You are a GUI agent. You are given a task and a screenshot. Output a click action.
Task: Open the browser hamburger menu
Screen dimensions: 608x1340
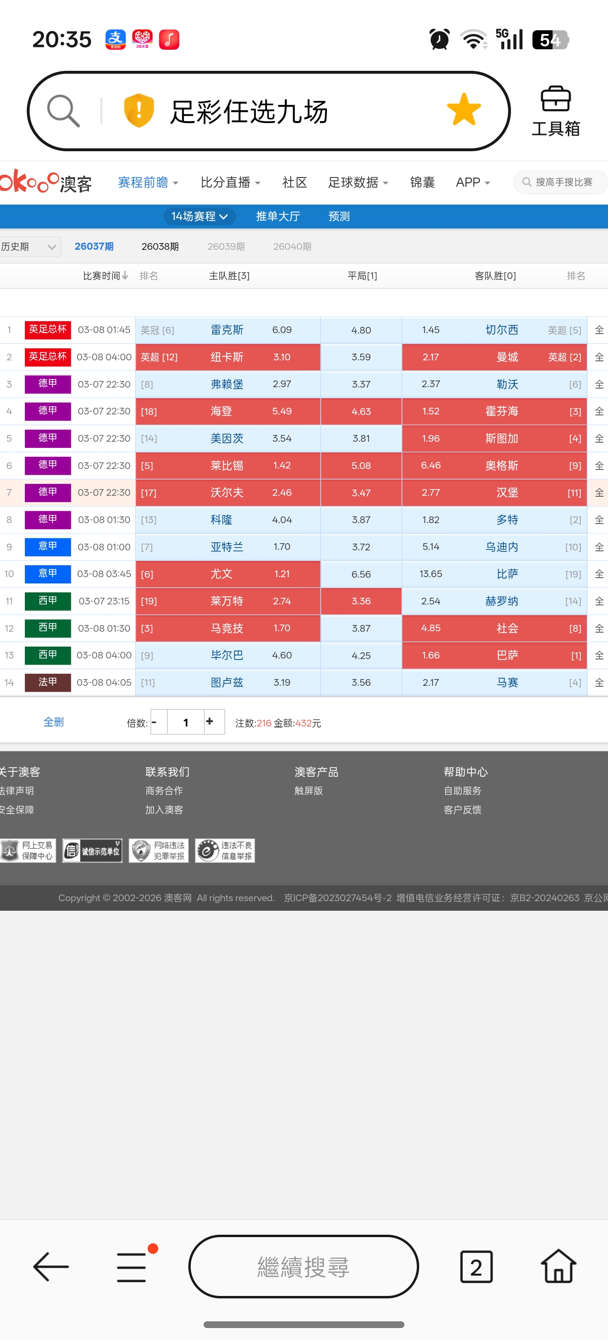point(132,1266)
